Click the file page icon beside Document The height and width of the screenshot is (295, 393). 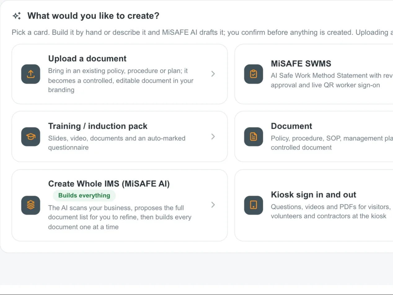pyautogui.click(x=254, y=136)
